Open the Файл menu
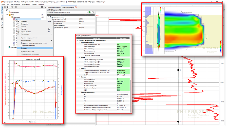The image size is (228, 129). coord(3,4)
